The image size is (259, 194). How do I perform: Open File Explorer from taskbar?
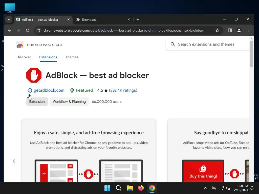(x=130, y=188)
